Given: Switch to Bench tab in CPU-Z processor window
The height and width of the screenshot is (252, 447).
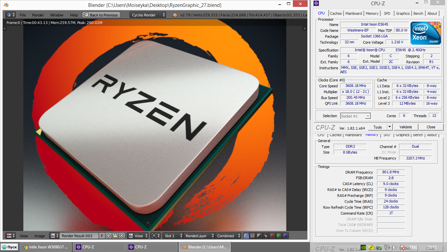Looking at the screenshot, I should [418, 13].
